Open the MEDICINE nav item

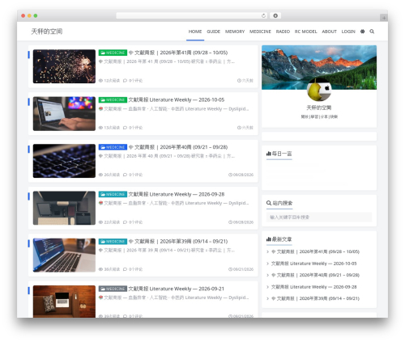(260, 32)
